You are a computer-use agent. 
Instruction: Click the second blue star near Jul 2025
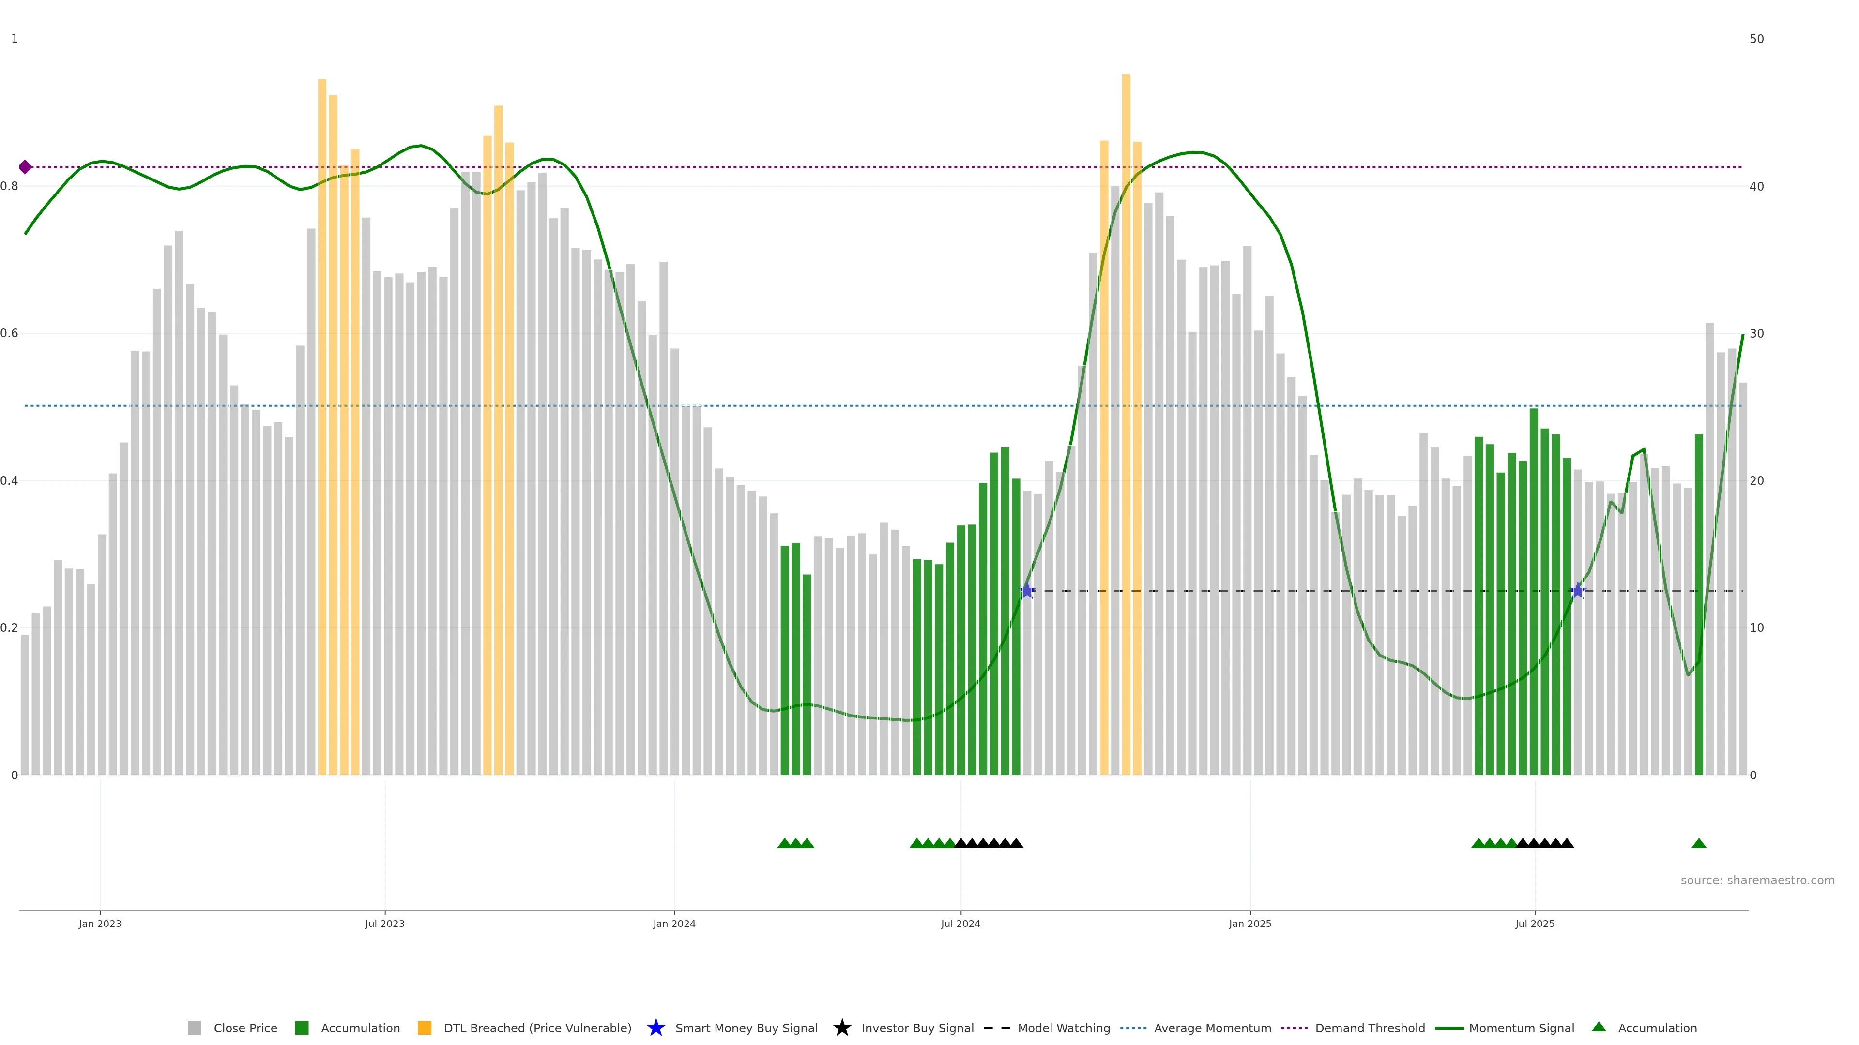[x=1578, y=591]
